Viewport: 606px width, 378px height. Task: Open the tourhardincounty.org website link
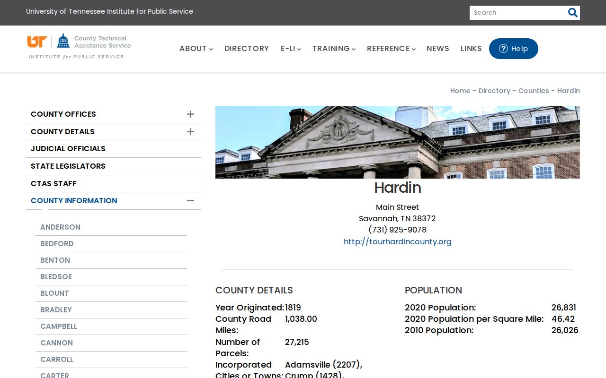coord(398,241)
